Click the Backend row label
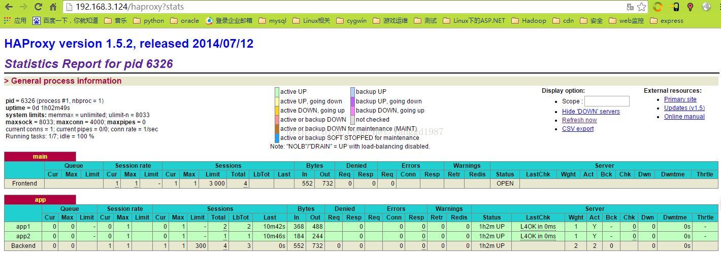The height and width of the screenshot is (253, 721). [23, 246]
